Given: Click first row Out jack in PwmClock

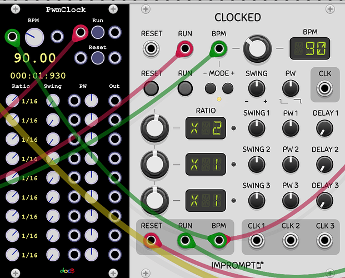Looking at the screenshot, I should pyautogui.click(x=115, y=101).
